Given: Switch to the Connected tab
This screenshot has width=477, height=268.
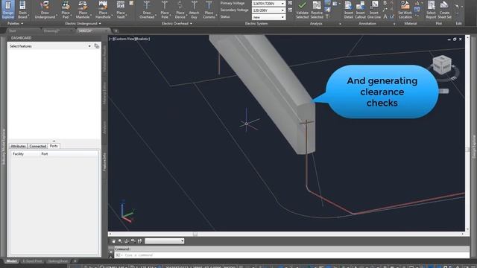Looking at the screenshot, I should click(x=38, y=146).
